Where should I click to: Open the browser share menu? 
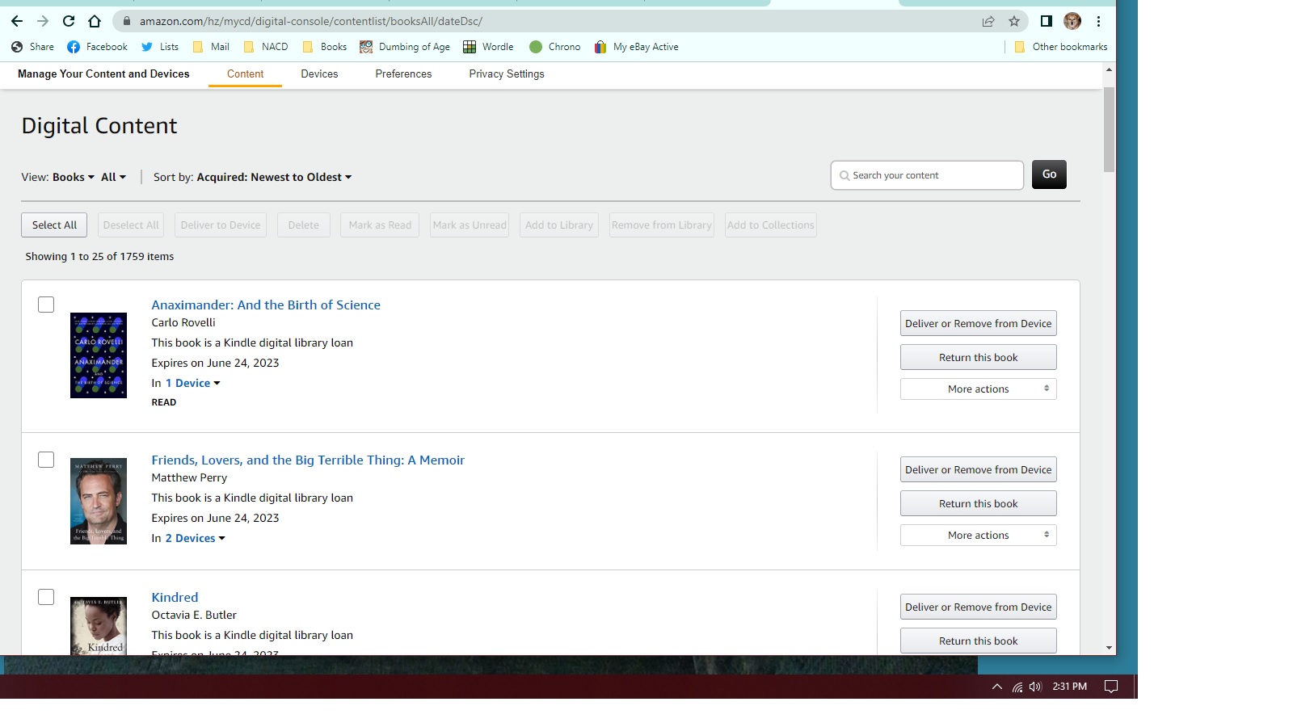pyautogui.click(x=988, y=21)
